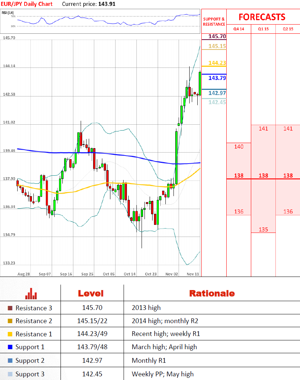Viewport: 300px width, 380px height.
Task: Click the 144.23 resistance level marker
Action: 217,63
